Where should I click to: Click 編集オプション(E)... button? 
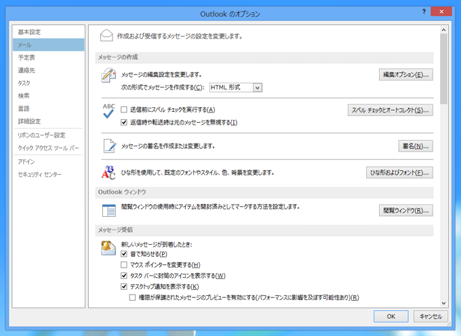pyautogui.click(x=405, y=75)
